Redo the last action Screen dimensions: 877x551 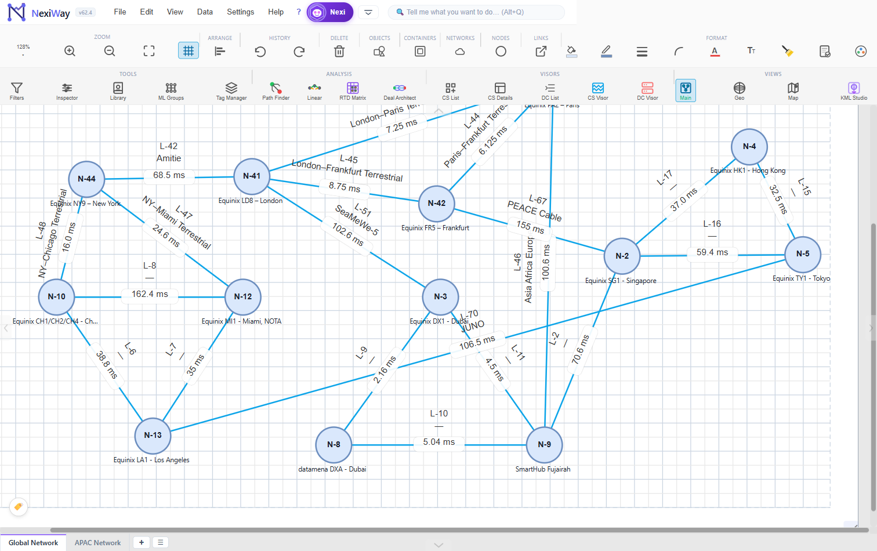299,51
